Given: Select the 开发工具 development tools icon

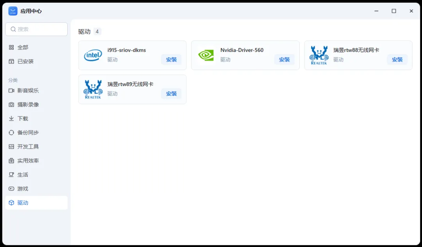Looking at the screenshot, I should (11, 146).
